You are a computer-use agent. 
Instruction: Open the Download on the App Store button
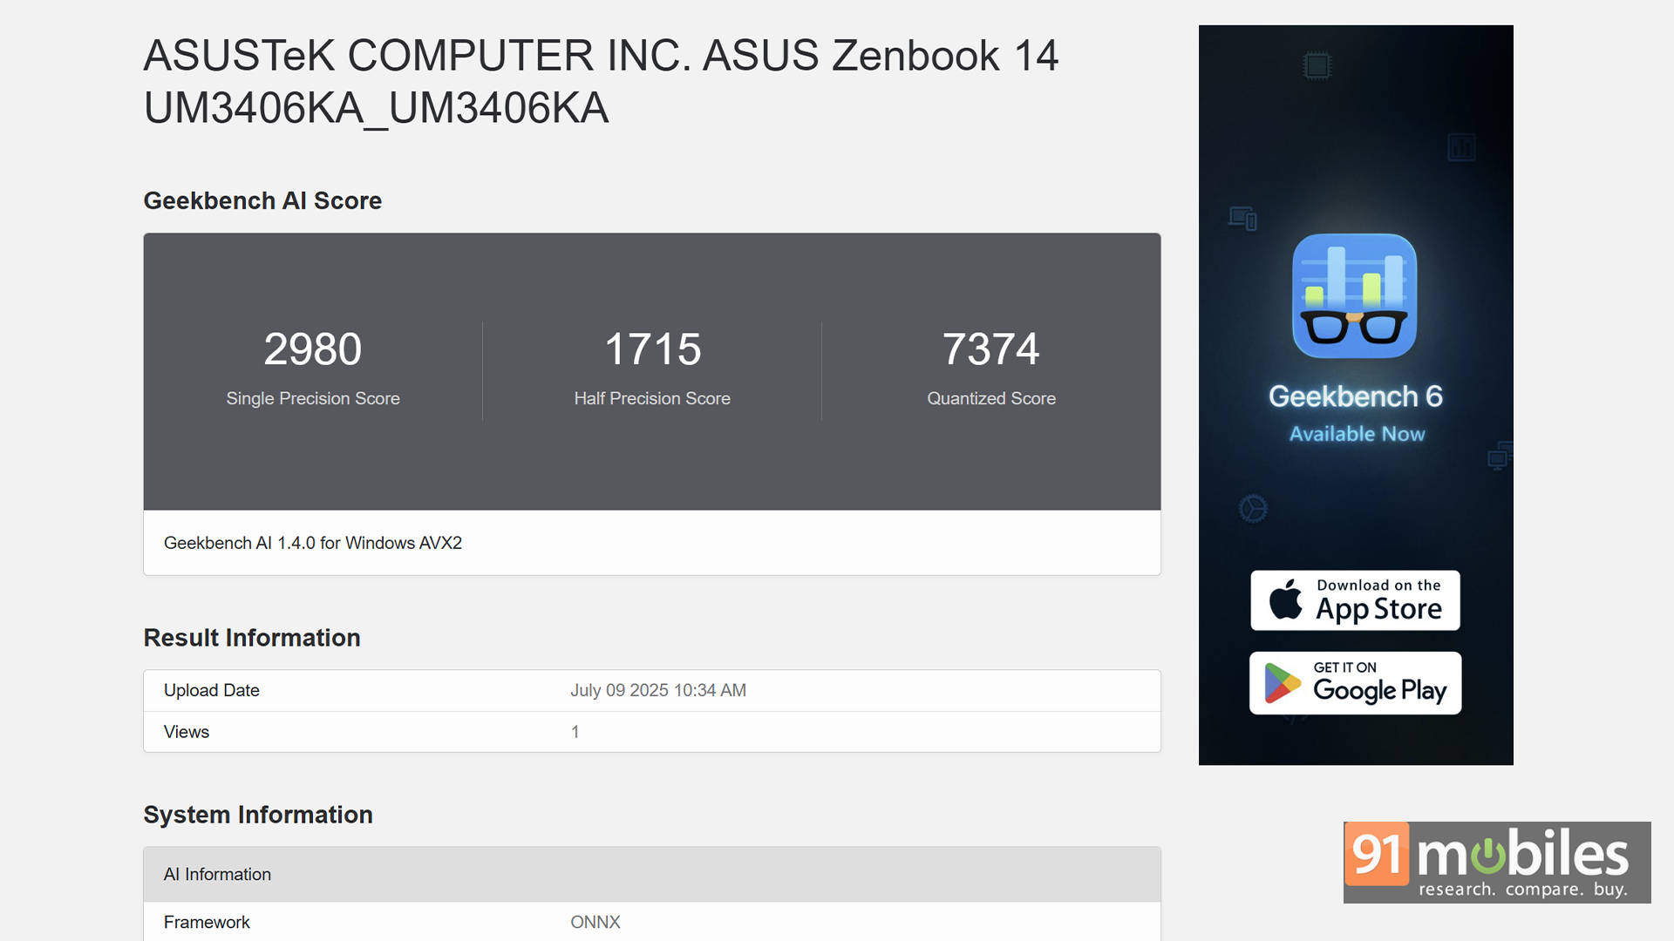[1355, 600]
